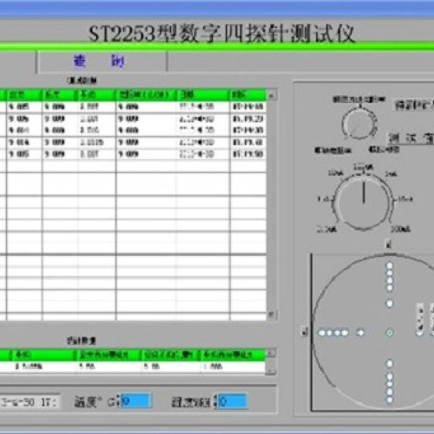Select the bottommost wafer map measurement point
434x434 pixels.
pos(390,400)
